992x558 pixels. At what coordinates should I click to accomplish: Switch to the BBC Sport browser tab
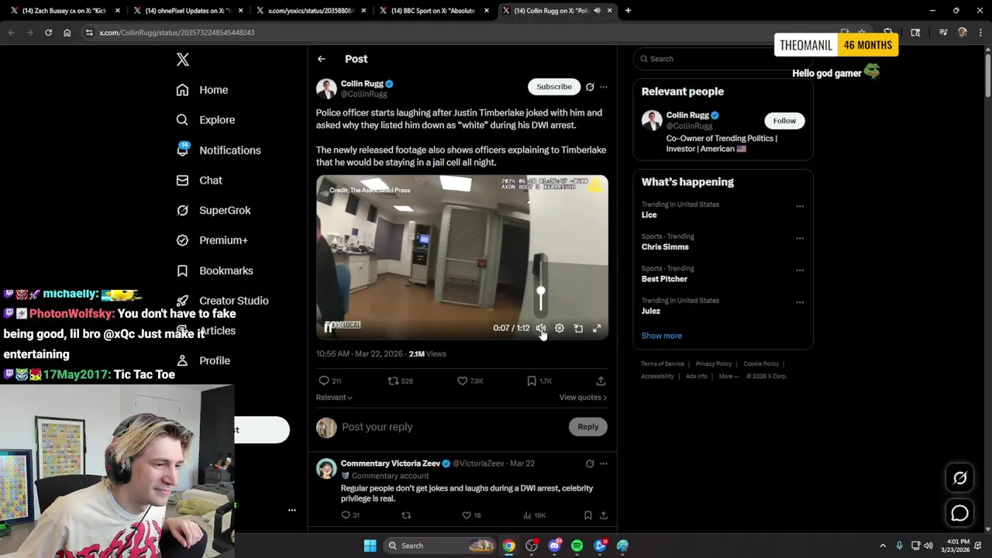coord(434,11)
